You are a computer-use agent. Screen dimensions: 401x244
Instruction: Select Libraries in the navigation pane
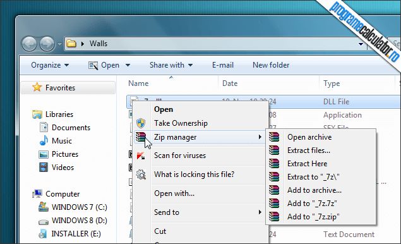pyautogui.click(x=59, y=114)
